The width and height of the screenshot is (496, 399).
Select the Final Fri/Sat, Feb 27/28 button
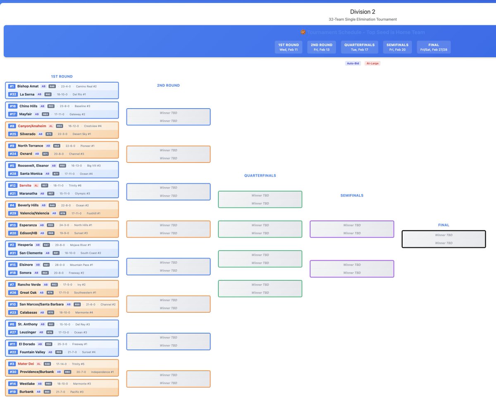434,47
